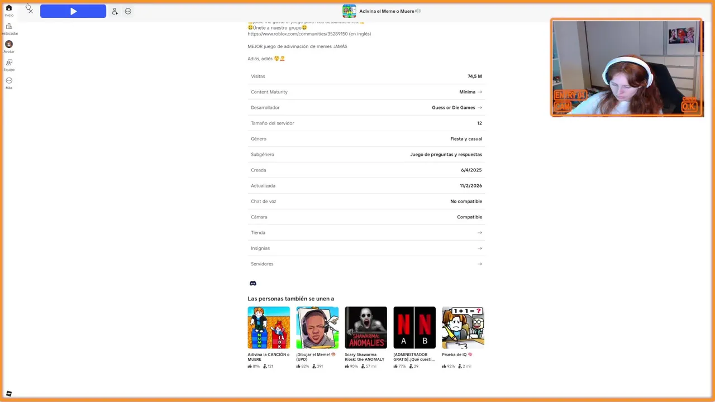Click the MEJOR juego de adivinación description line
The width and height of the screenshot is (715, 402).
[x=297, y=46]
